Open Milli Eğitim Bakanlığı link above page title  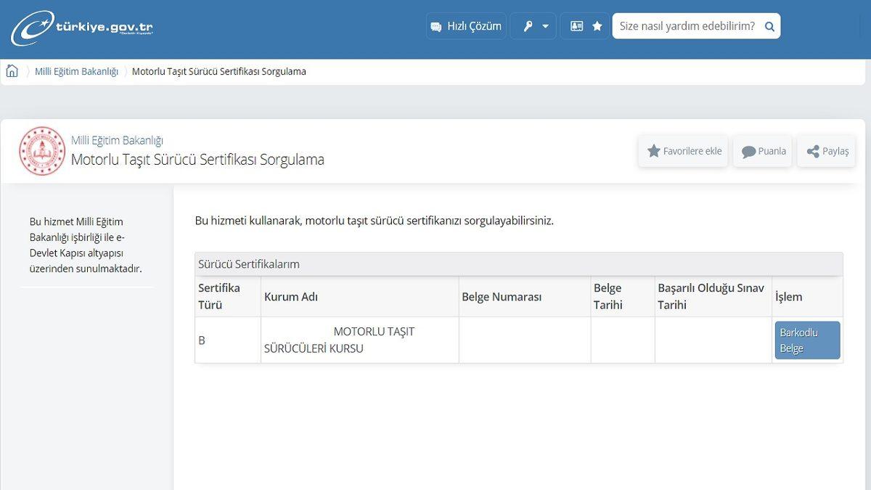[x=117, y=140]
